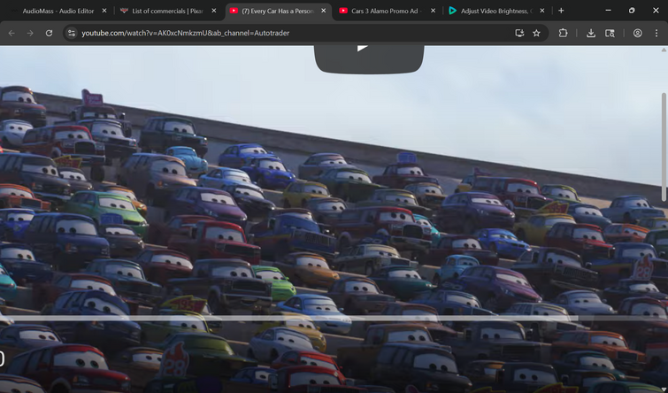Close the Adjust Video Brightness tab

[541, 11]
